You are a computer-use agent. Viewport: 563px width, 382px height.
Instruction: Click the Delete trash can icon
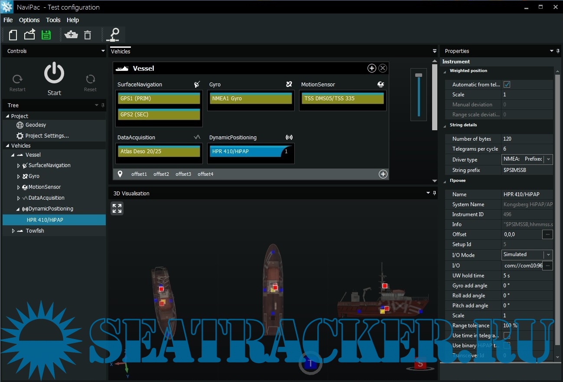coord(88,35)
